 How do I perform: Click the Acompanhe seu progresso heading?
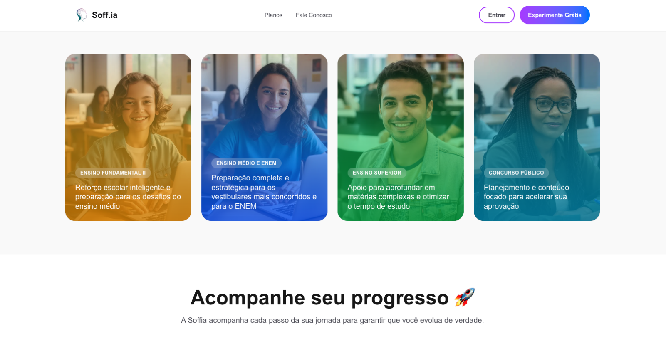pyautogui.click(x=319, y=298)
